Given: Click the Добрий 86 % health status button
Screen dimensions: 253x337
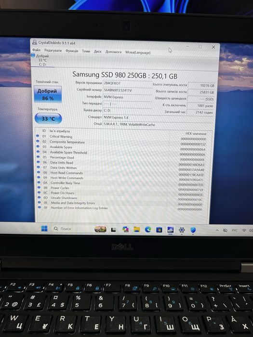Looking at the screenshot, I should [x=48, y=94].
